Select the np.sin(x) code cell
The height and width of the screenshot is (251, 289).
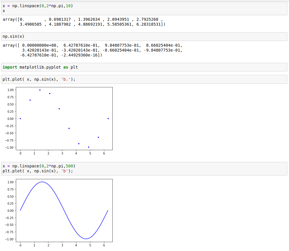pyautogui.click(x=144, y=37)
